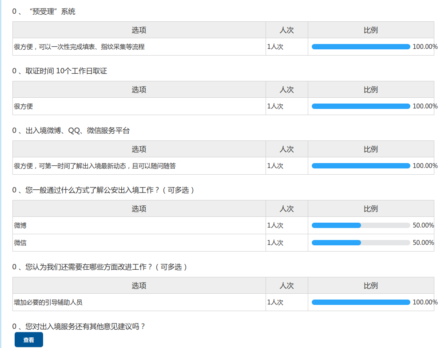Click the 微博 row progress bar
Screen dimensions: 441x348
pyautogui.click(x=361, y=225)
